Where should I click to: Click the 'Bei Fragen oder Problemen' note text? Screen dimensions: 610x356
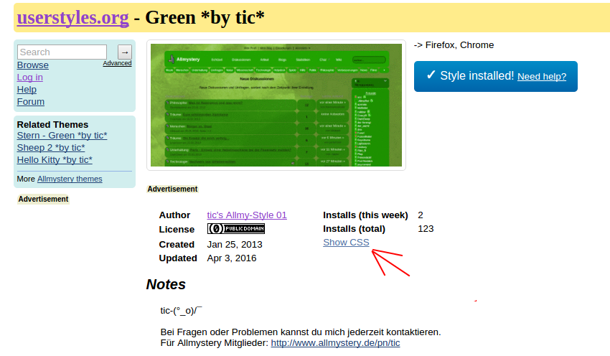[301, 332]
